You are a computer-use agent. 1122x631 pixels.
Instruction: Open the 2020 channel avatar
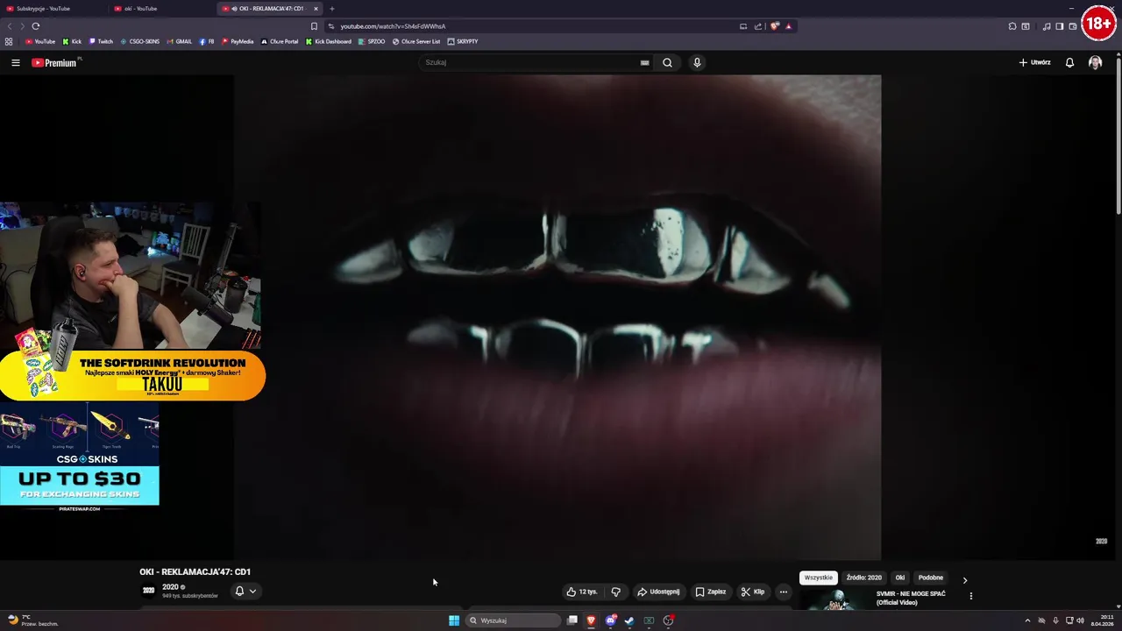[148, 591]
